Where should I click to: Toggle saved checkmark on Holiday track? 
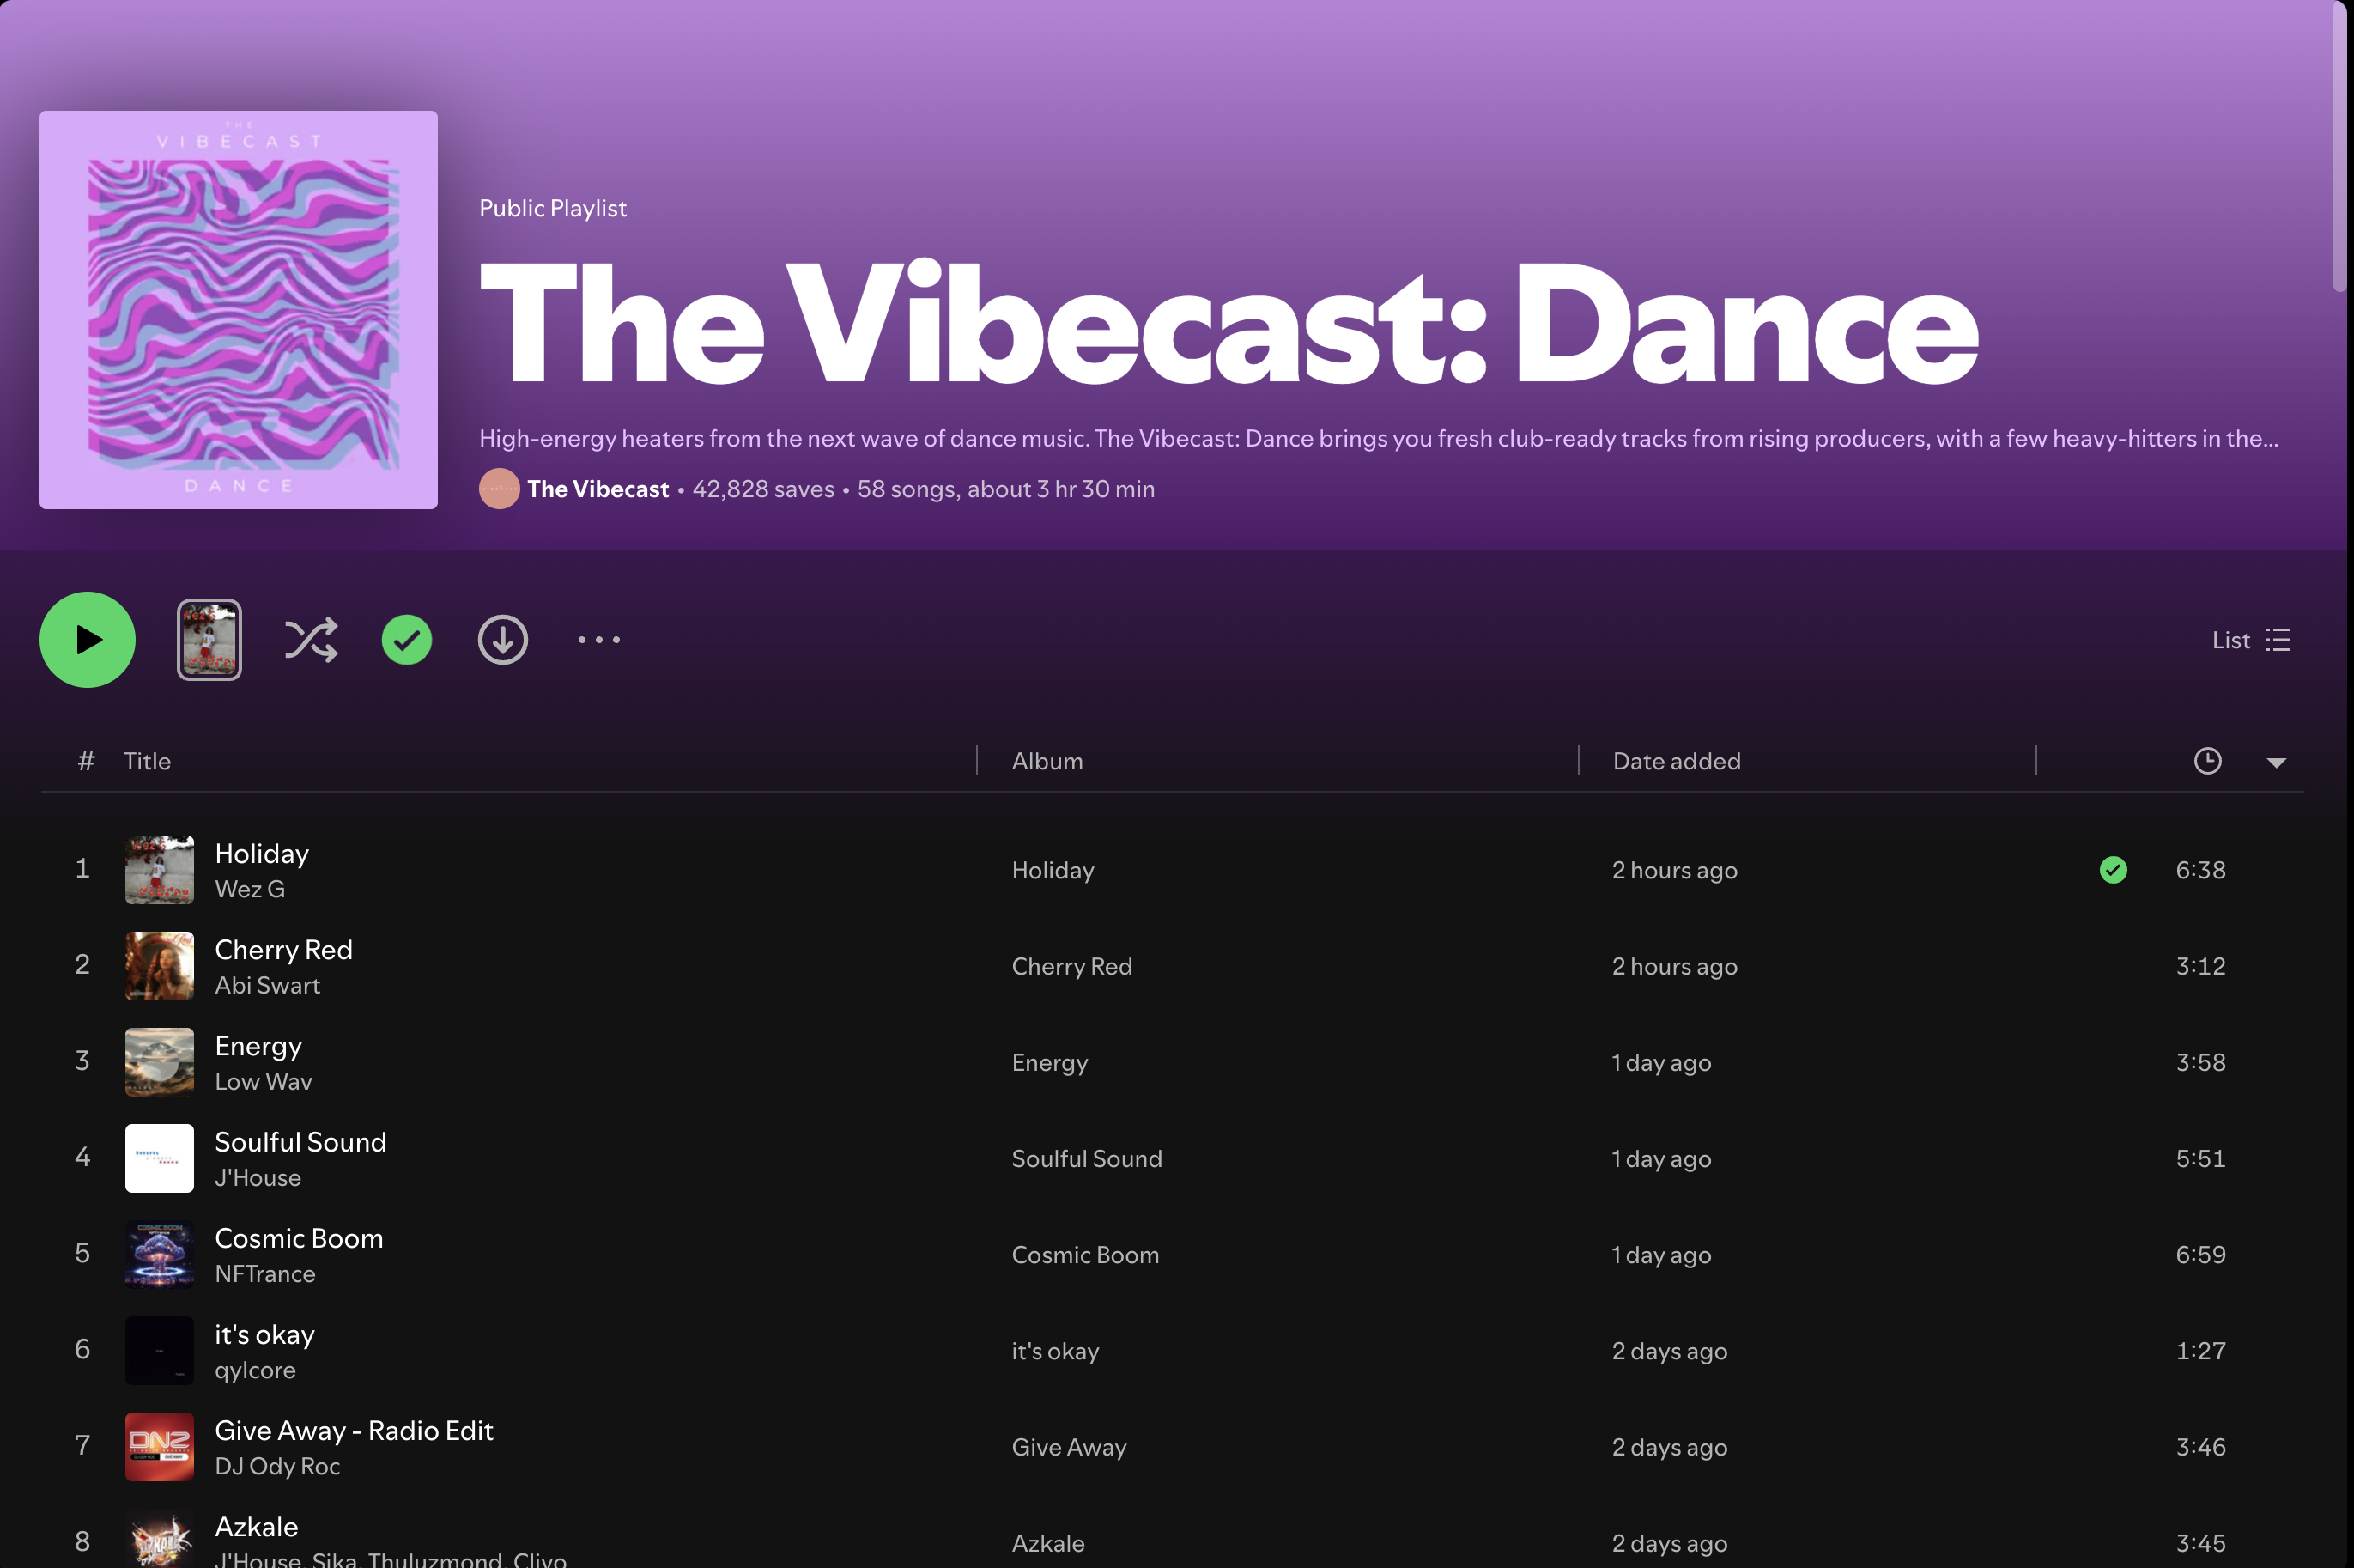[x=2113, y=870]
